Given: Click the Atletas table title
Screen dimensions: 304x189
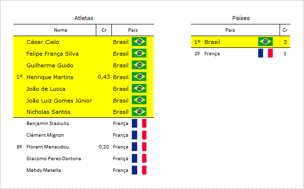Looking at the screenshot, I should (x=84, y=18).
